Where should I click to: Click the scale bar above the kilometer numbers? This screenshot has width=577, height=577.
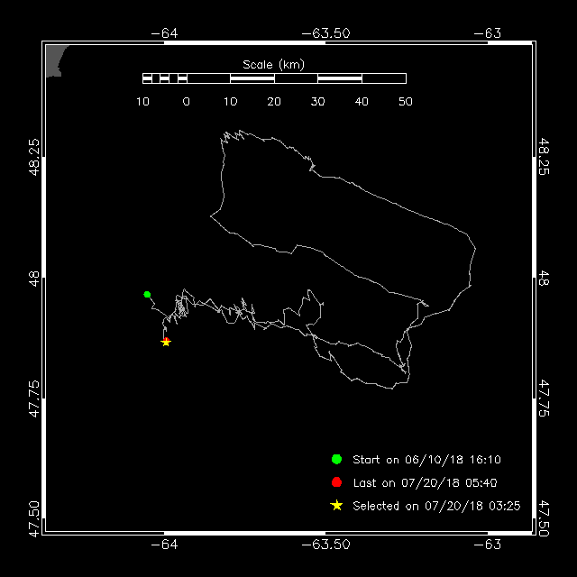click(274, 78)
